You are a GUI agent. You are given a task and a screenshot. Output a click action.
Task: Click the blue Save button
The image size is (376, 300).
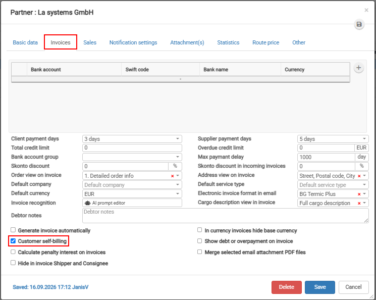(x=320, y=287)
